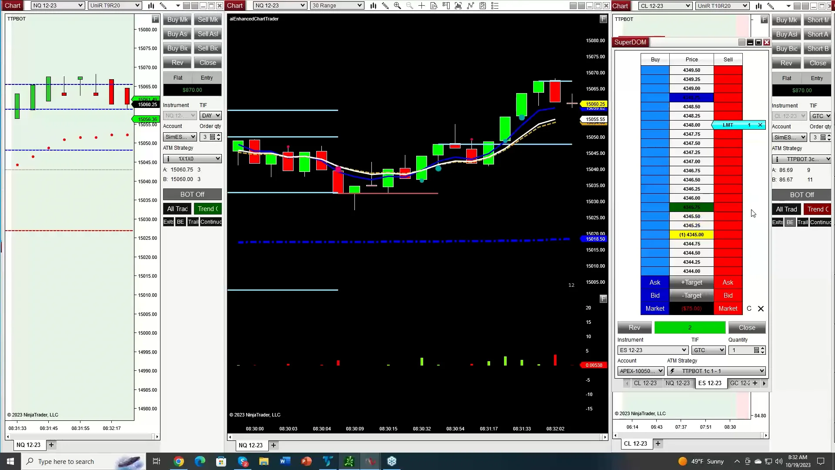Open drawing tools pencil in right CL chart toolbar

point(771,6)
